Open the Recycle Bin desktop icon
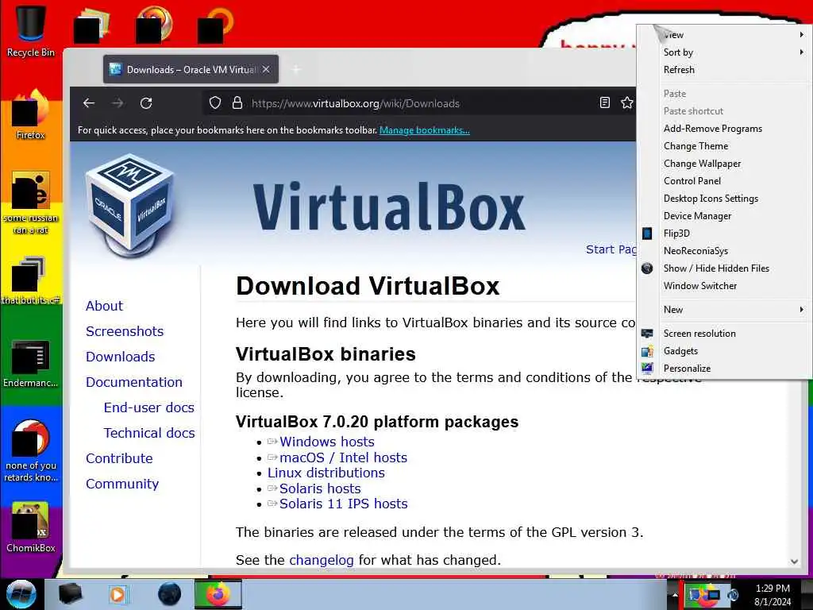The image size is (813, 610). [31, 29]
